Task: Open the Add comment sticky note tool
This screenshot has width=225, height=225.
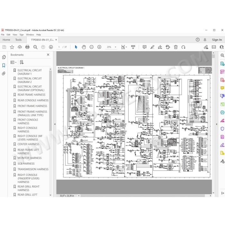Action: click(144, 47)
